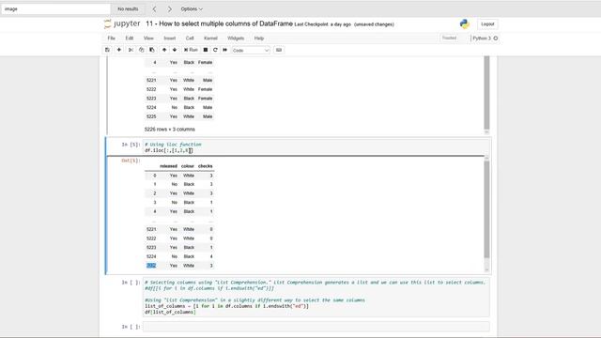601x338 pixels.
Task: Open the Help menu
Action: pyautogui.click(x=259, y=38)
